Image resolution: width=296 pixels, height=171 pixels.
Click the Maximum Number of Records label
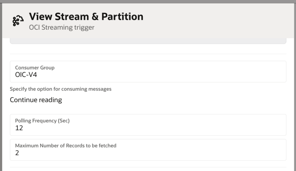tap(66, 146)
